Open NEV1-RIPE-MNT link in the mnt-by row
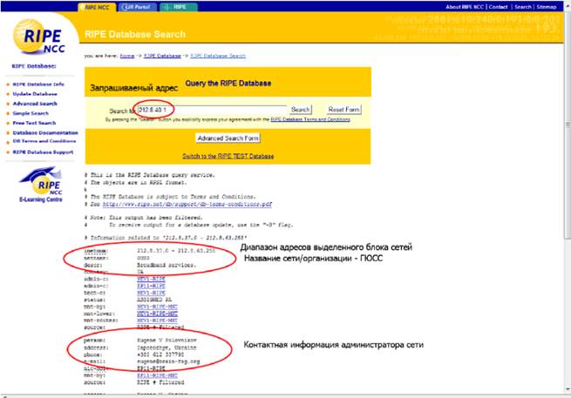Viewport: 571px width, 398px height. point(157,307)
